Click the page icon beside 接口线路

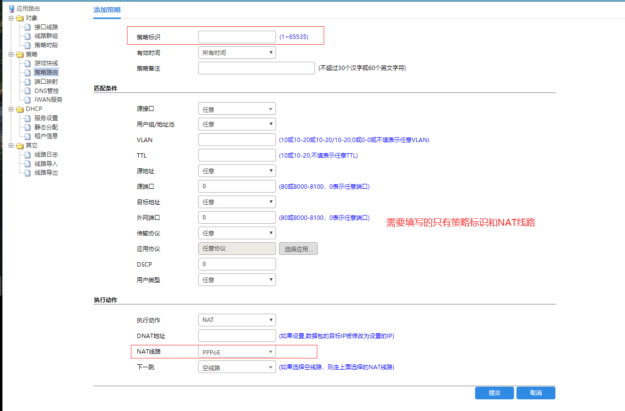(x=29, y=27)
